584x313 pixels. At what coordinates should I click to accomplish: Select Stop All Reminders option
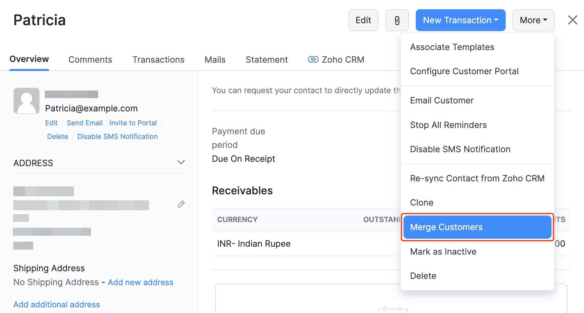(448, 125)
